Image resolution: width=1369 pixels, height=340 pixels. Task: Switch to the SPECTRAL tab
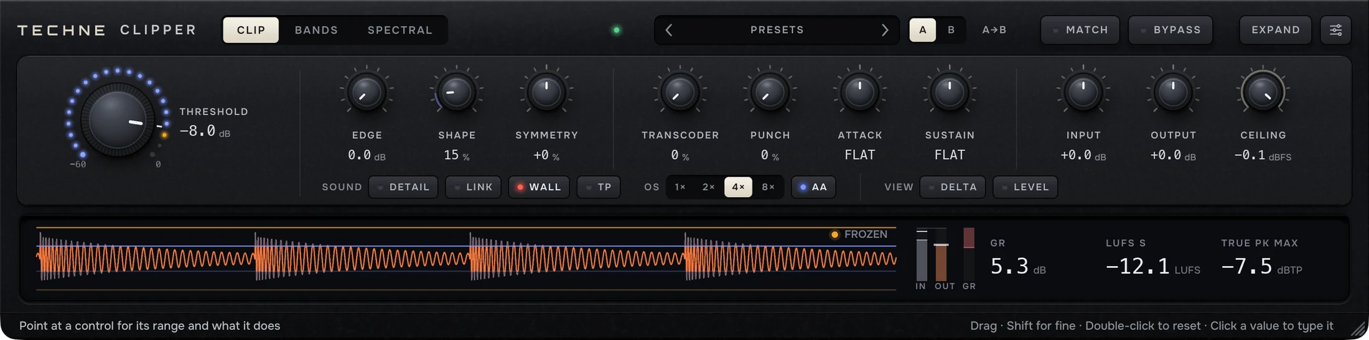[x=399, y=30]
